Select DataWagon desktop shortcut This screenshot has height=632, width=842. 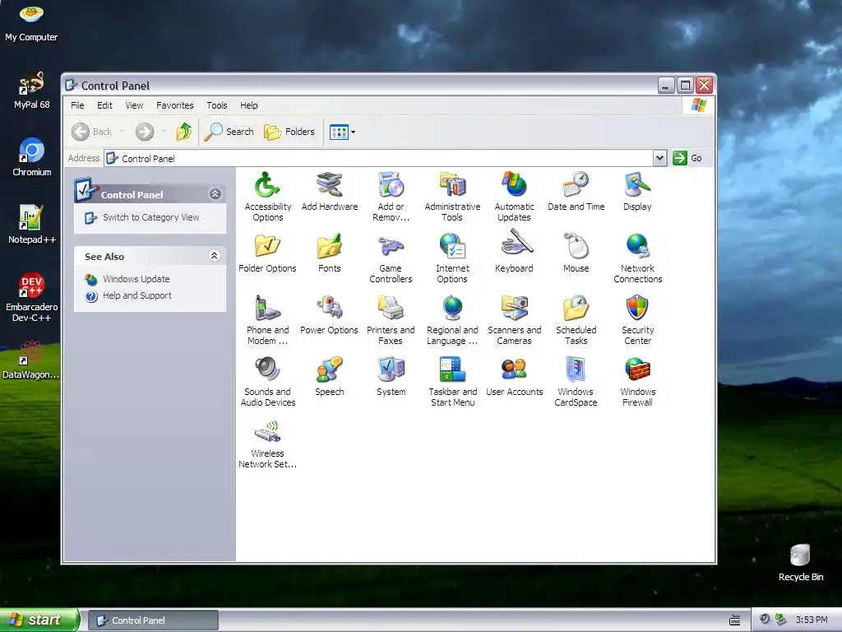30,359
